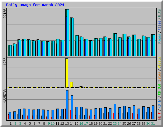
Task: Click the cyan pages bar for day 23
Action: [x=116, y=45]
